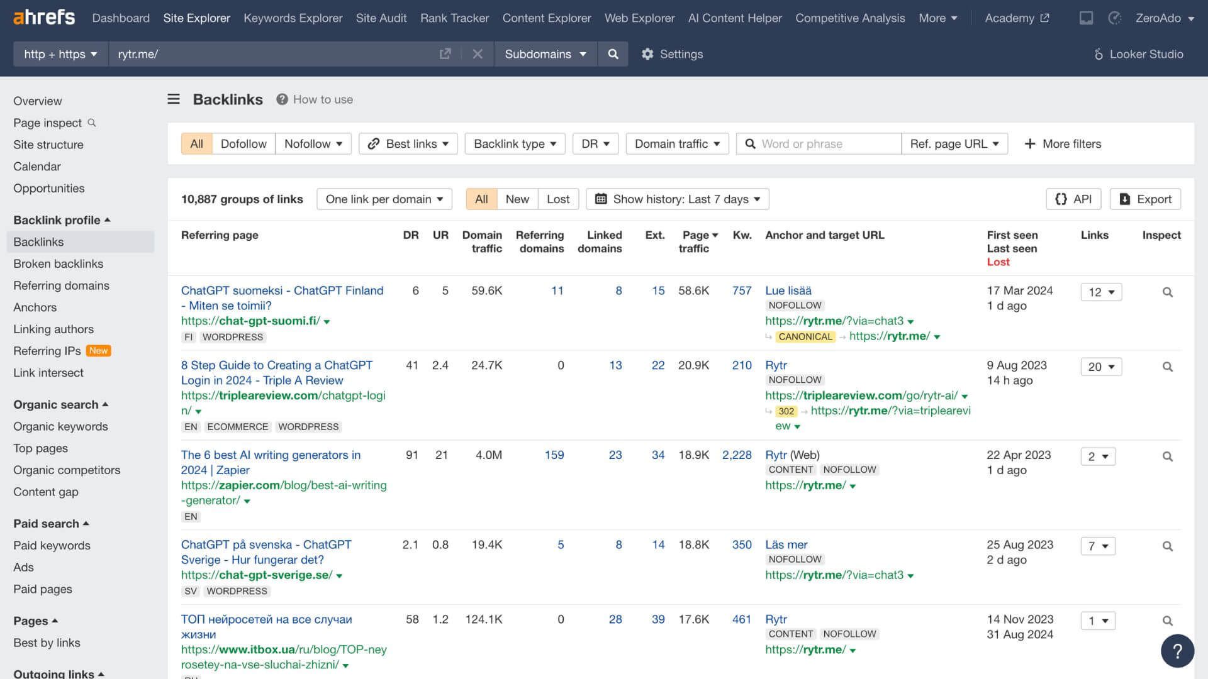Open the Nofollow dropdown

[x=313, y=144]
